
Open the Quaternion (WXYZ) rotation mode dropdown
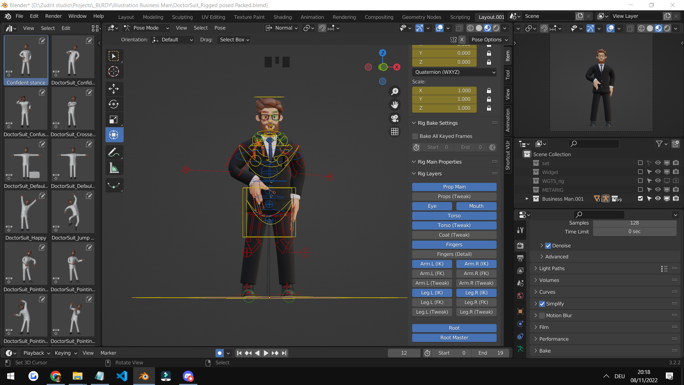coord(454,72)
